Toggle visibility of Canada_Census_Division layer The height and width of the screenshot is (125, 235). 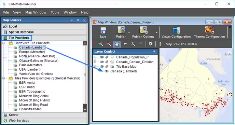[x=102, y=62]
